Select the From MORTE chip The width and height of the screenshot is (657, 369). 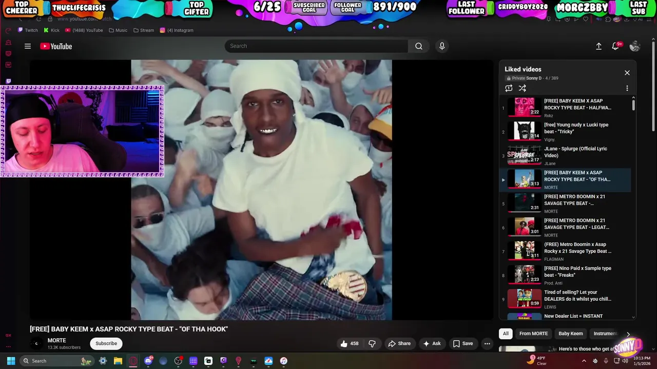(533, 334)
